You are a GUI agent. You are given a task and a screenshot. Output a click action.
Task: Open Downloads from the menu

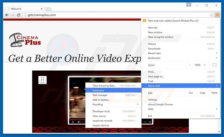pos(181,49)
